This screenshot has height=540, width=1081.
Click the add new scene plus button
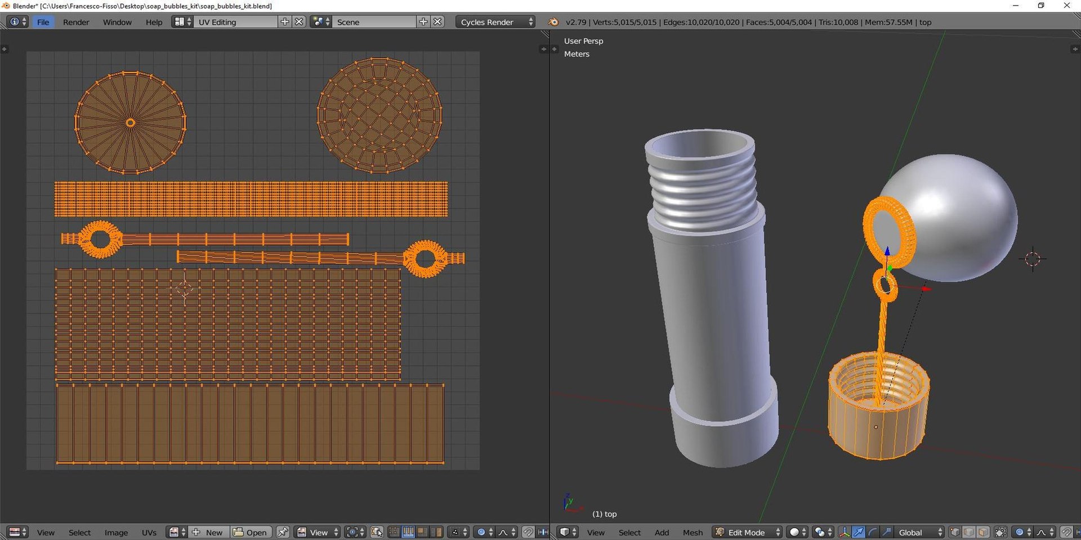point(423,22)
